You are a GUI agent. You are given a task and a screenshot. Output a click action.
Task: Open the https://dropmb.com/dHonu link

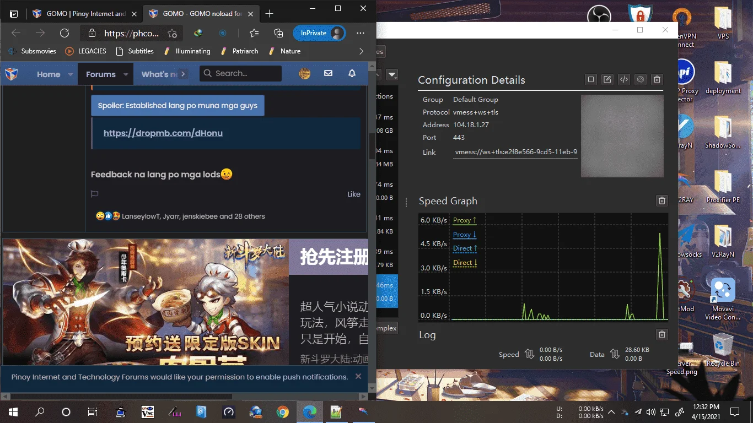pos(163,133)
